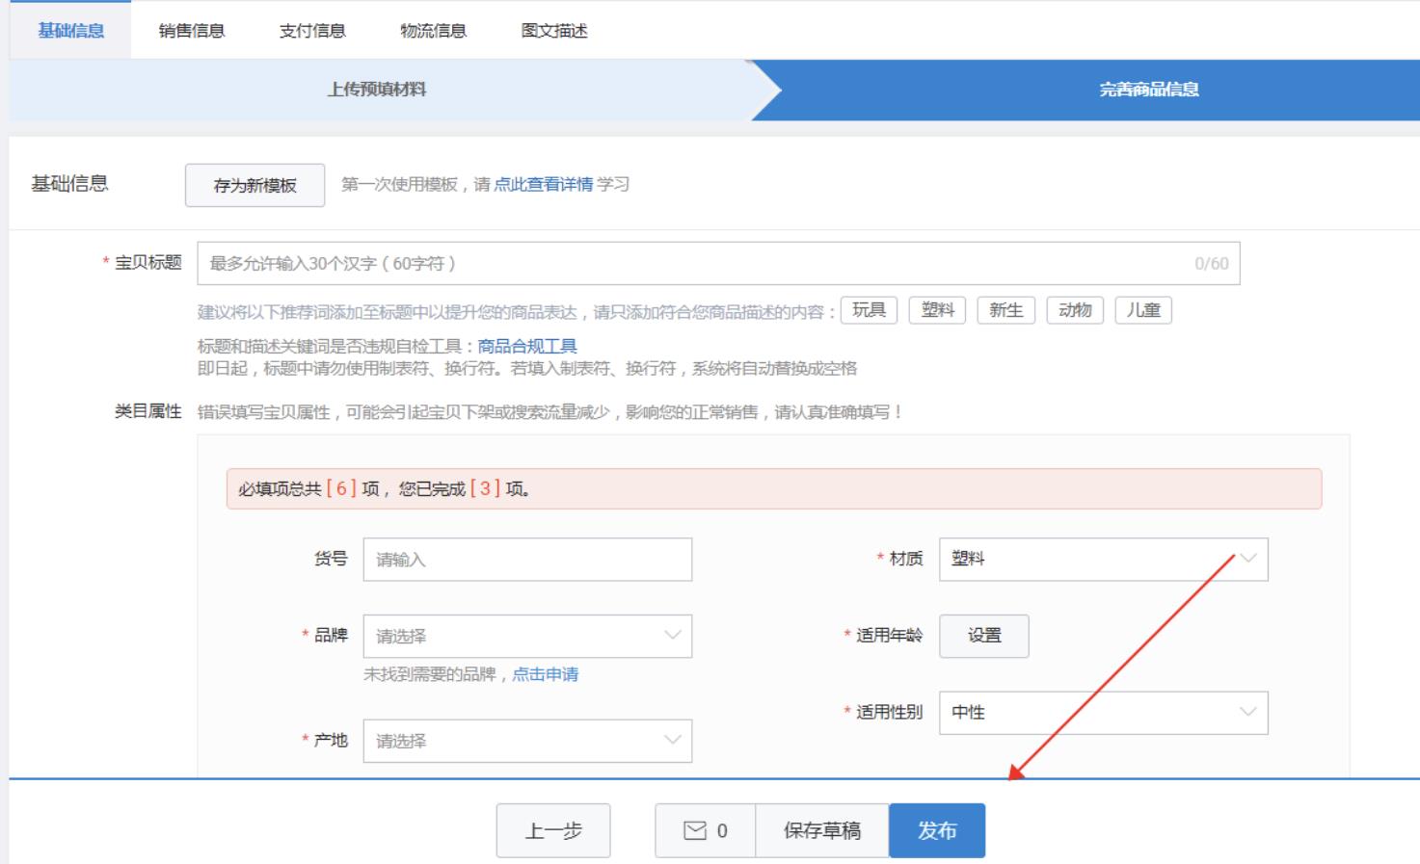The image size is (1420, 864).
Task: Click the 上一步 button
Action: pos(553,830)
